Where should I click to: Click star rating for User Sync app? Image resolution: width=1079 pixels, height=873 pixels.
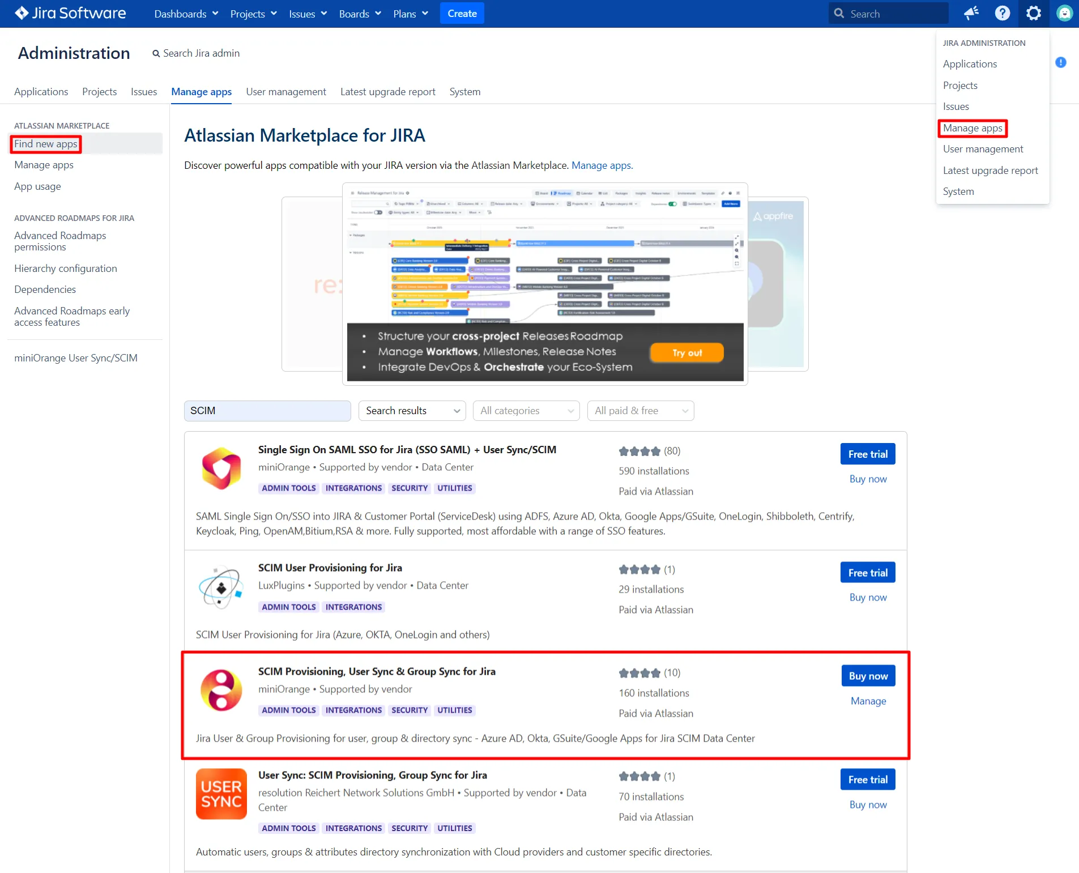pyautogui.click(x=639, y=776)
